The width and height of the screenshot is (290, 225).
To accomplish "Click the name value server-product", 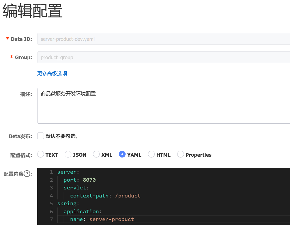I will (112, 219).
